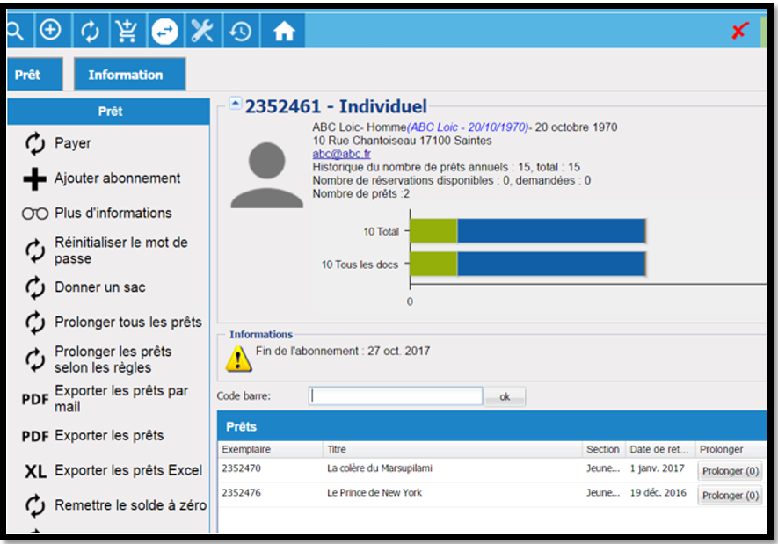
Task: Click exemplaire number 2352476
Action: point(241,492)
